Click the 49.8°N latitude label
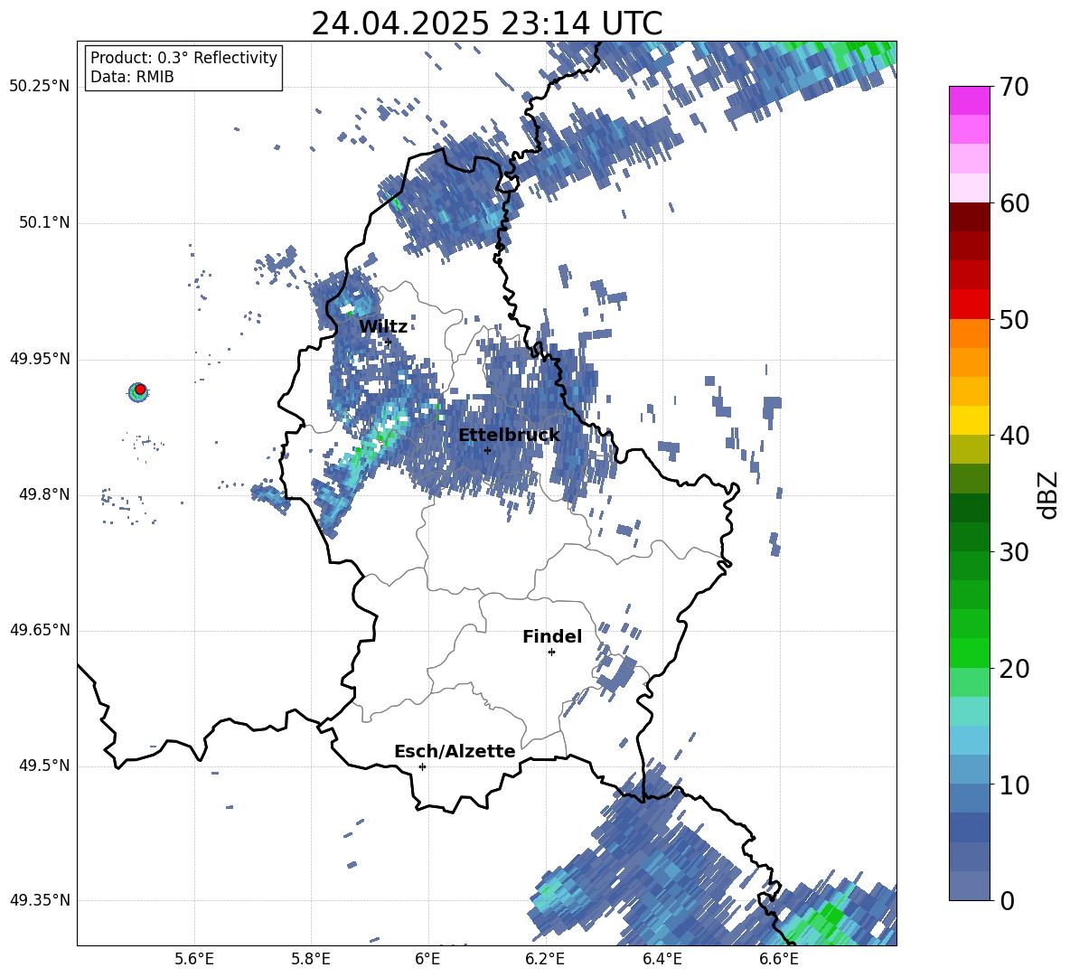This screenshot has height=977, width=1070. [43, 494]
